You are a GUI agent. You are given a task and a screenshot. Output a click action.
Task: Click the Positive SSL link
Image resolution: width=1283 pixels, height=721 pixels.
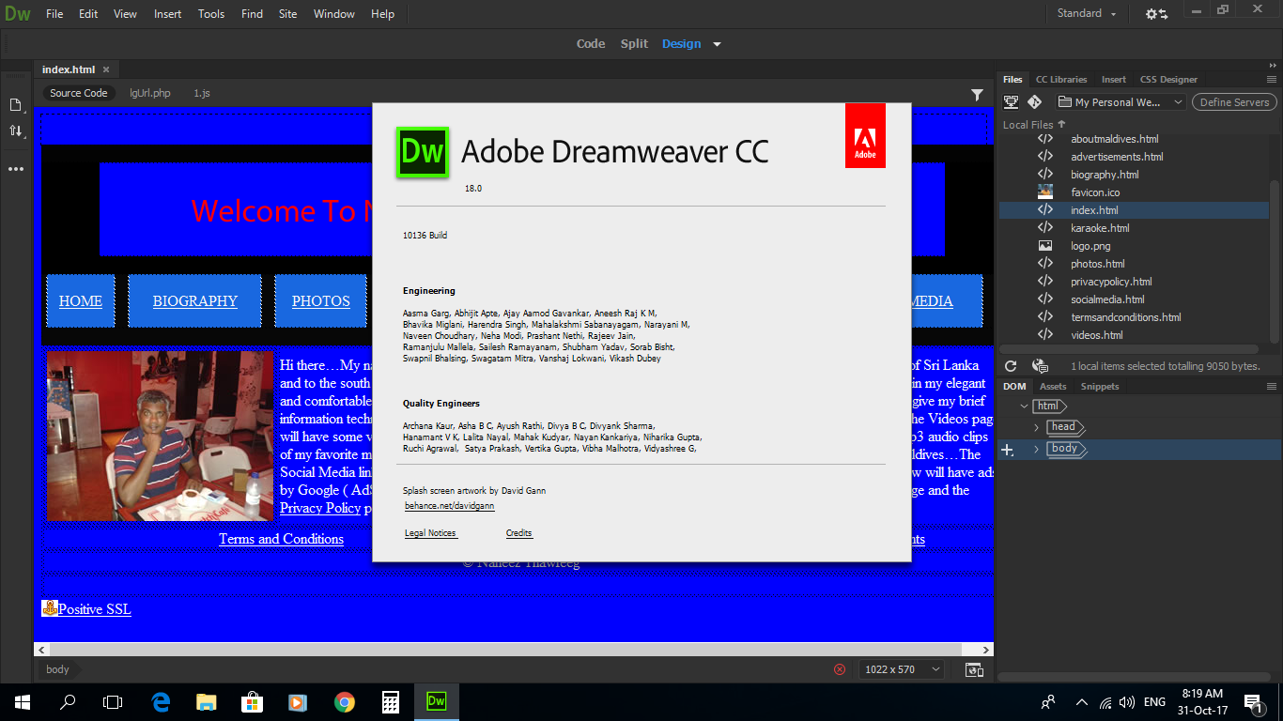(x=95, y=609)
